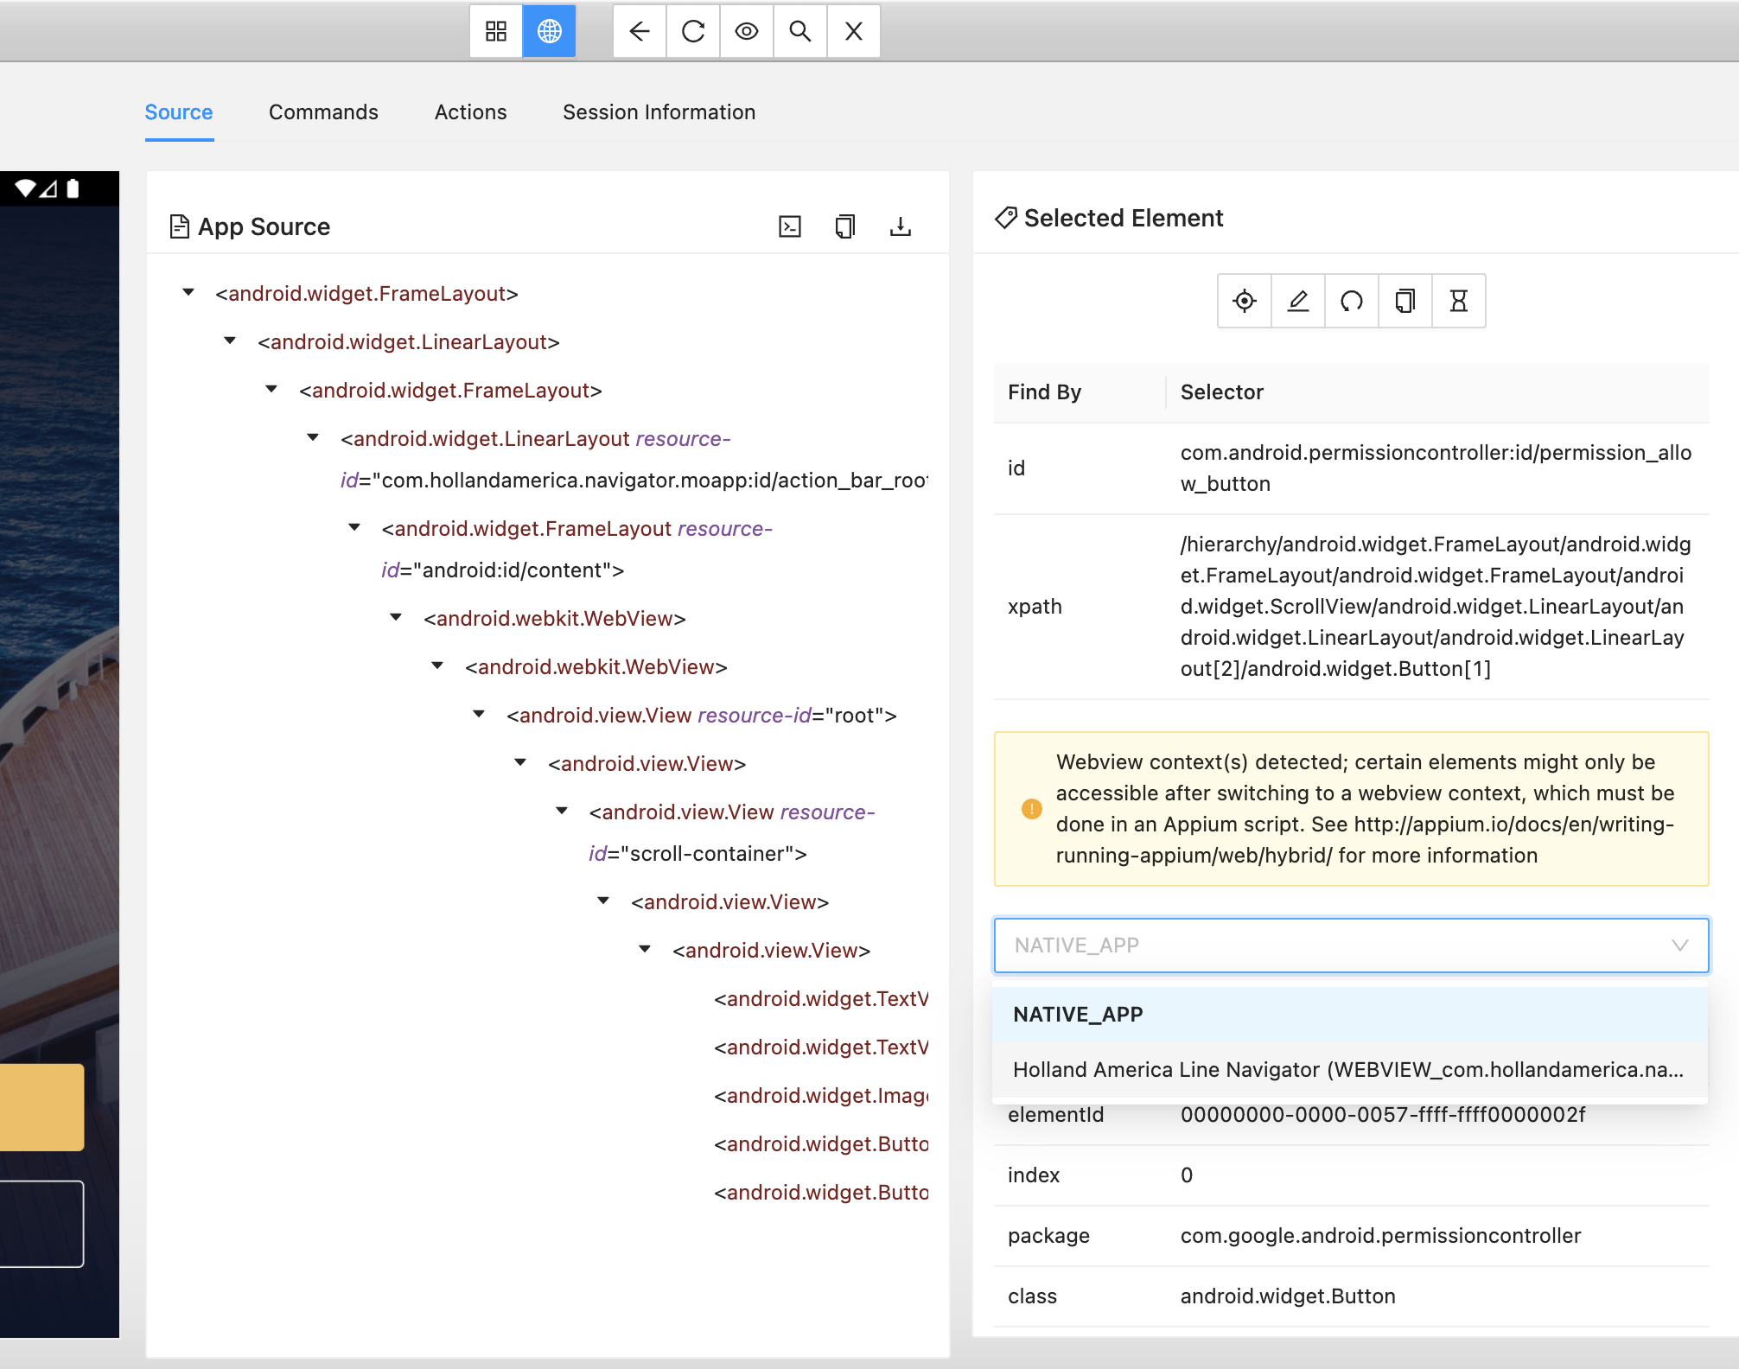This screenshot has width=1739, height=1369.
Task: Click the android.widget.Button class value
Action: pyautogui.click(x=1288, y=1296)
